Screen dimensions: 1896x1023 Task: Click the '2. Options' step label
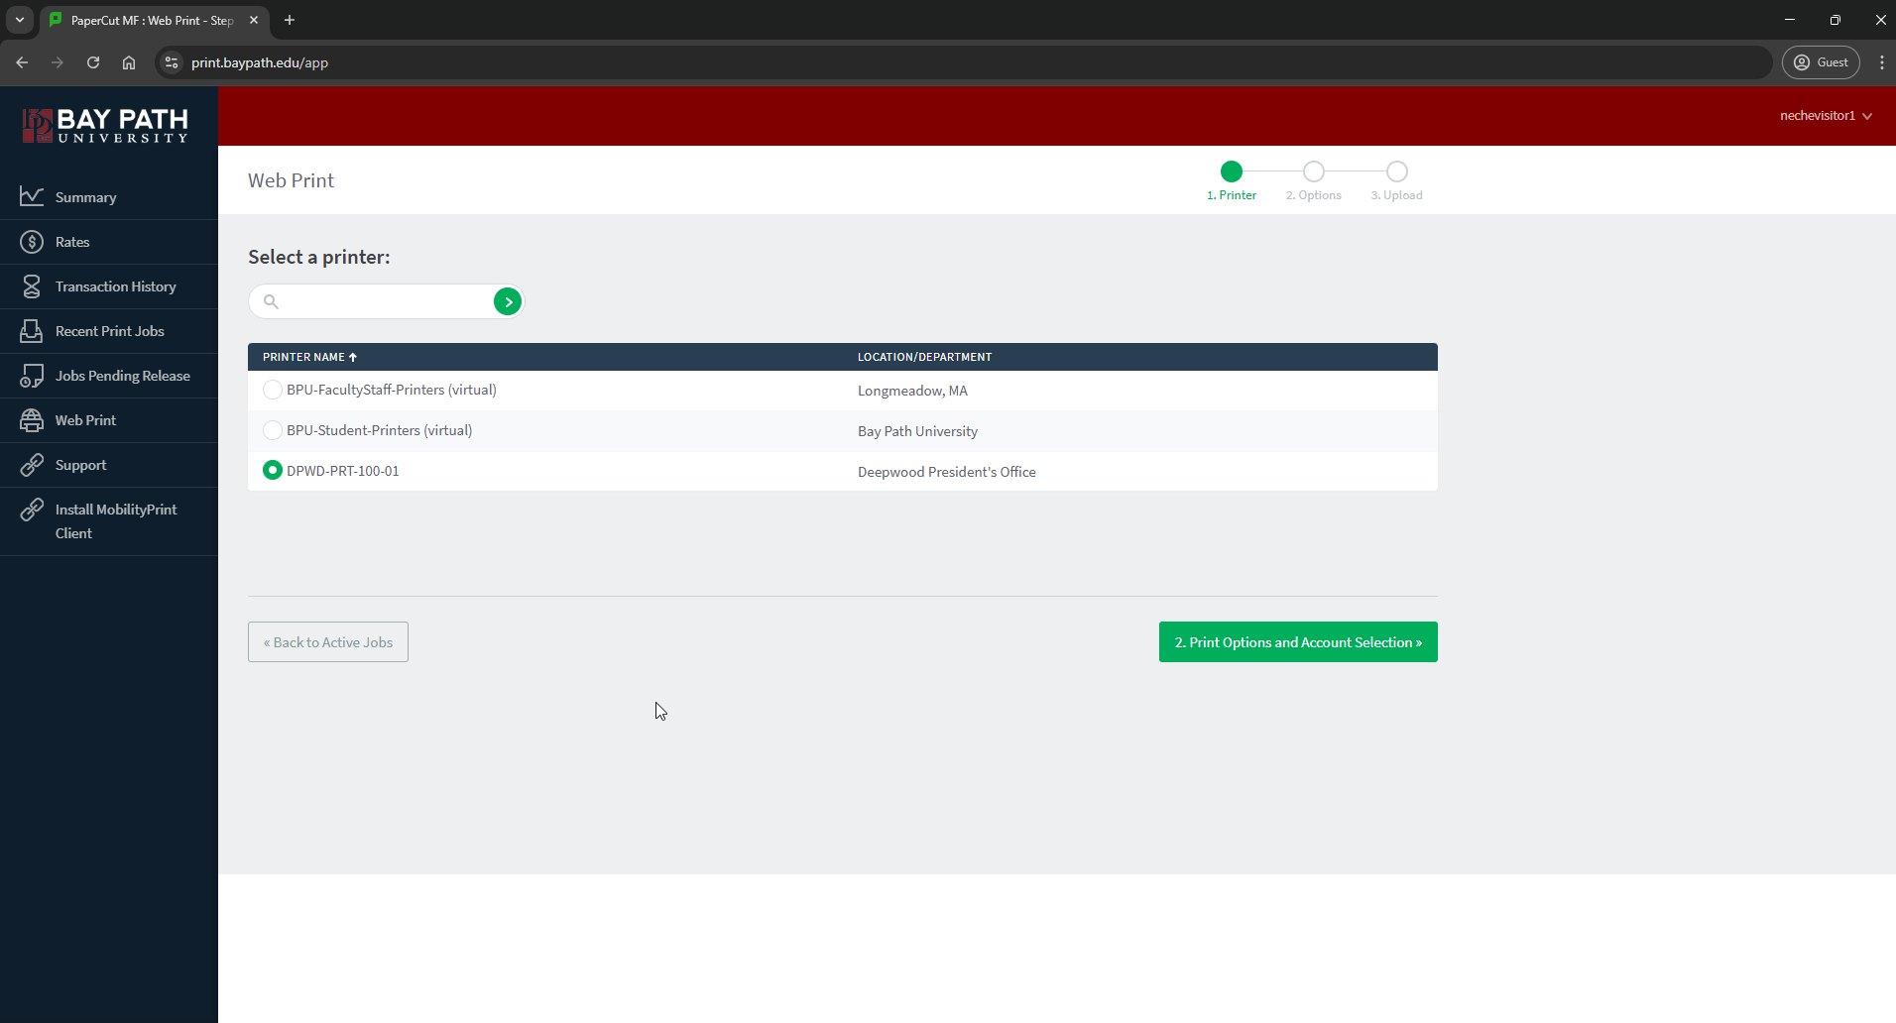click(x=1314, y=195)
